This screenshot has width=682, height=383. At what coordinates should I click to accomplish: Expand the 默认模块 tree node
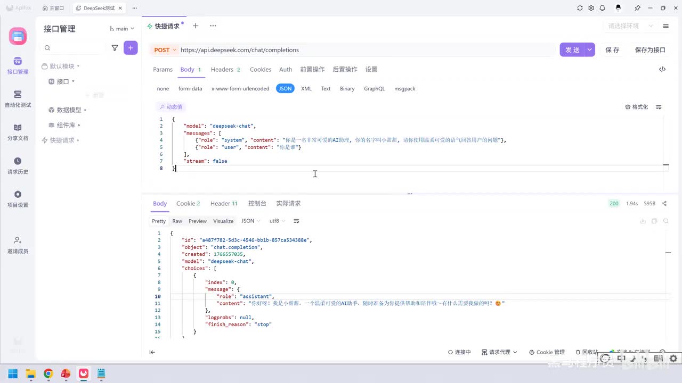[61, 66]
